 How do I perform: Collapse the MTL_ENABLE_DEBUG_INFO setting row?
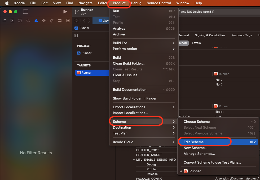point(134,160)
